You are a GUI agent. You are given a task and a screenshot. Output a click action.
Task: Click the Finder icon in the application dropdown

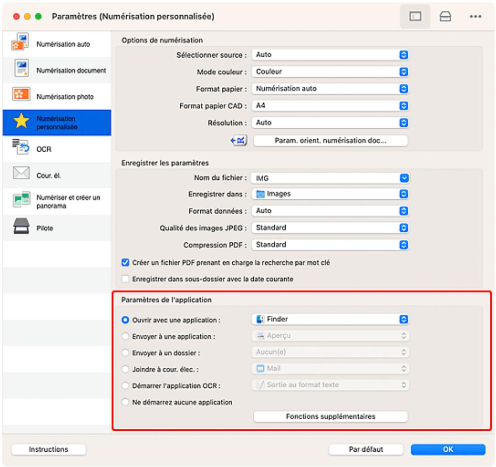pyautogui.click(x=260, y=319)
